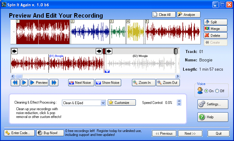Select track 4 yellow waveform thumbnail
Viewport: 234px width, 141px height.
coord(135,32)
